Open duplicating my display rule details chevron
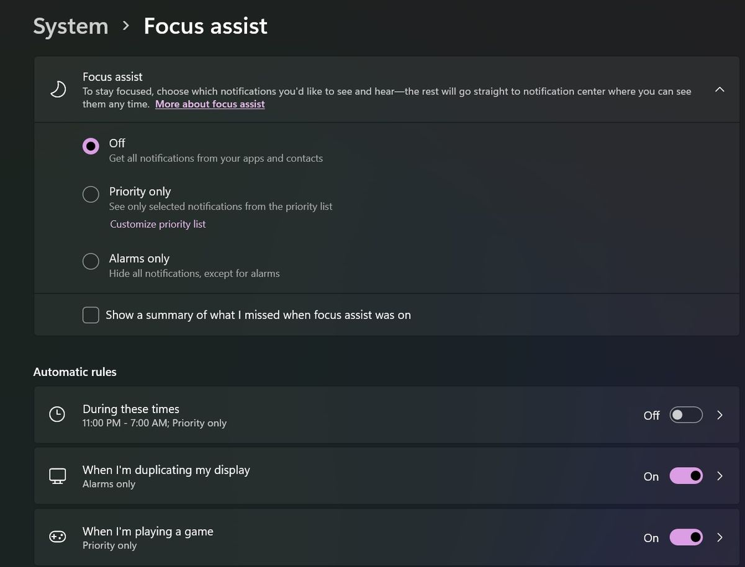 [720, 476]
